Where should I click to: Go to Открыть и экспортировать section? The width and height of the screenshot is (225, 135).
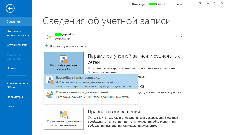click(x=16, y=33)
